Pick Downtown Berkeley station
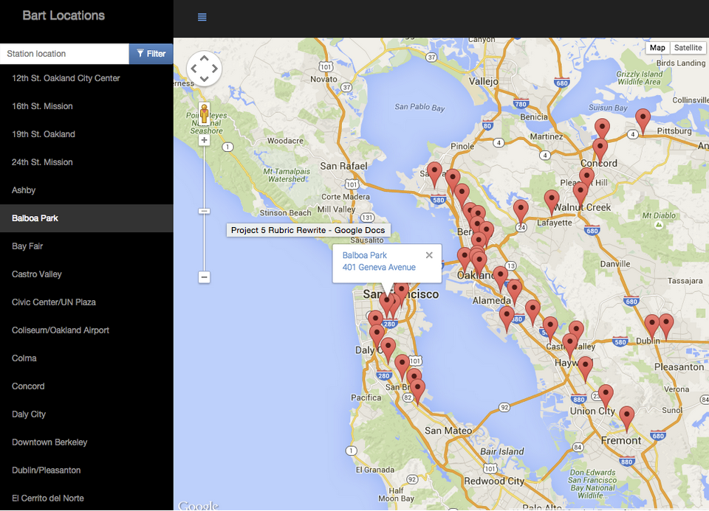709x511 pixels. 86,442
